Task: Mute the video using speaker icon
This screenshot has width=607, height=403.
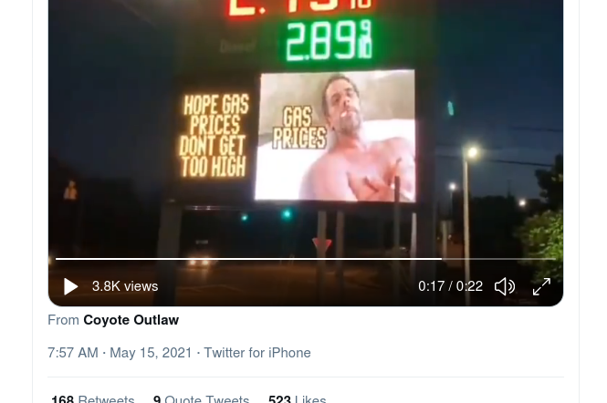Action: [505, 286]
